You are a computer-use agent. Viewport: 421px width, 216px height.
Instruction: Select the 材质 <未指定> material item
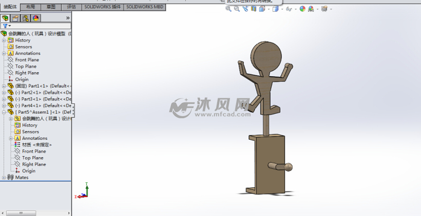click(x=36, y=145)
